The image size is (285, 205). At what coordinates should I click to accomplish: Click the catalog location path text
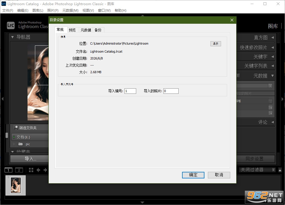(119, 43)
